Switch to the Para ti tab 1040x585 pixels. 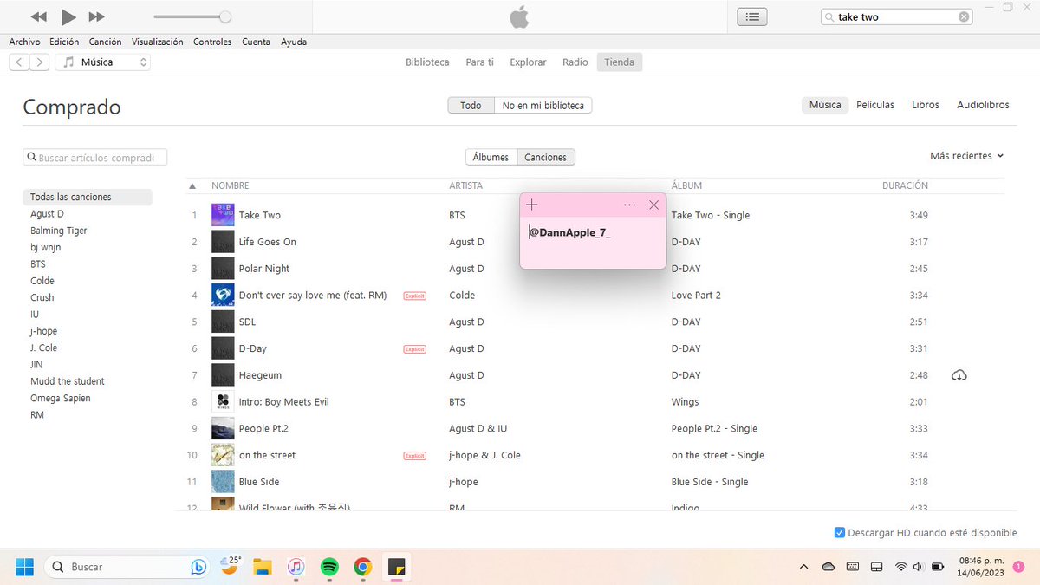tap(479, 62)
